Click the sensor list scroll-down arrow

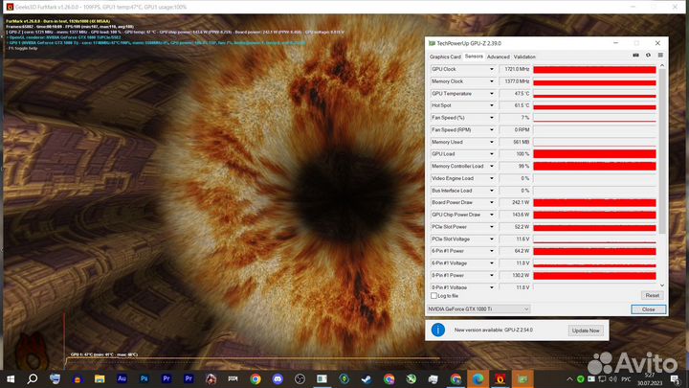tap(662, 286)
